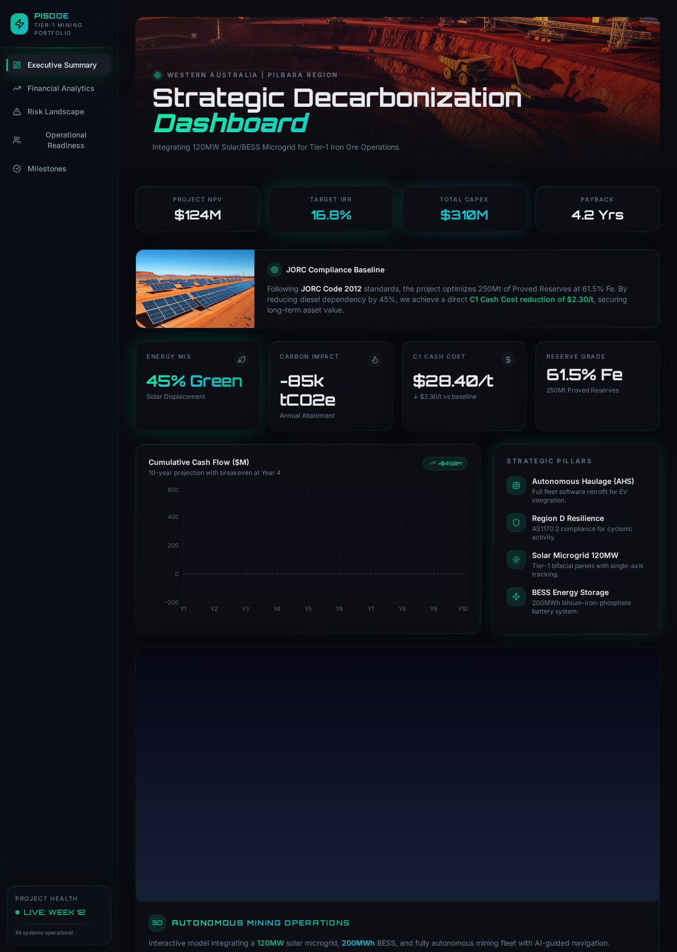The height and width of the screenshot is (952, 677).
Task: Select the Target IRR 16.8% card
Action: (331, 209)
